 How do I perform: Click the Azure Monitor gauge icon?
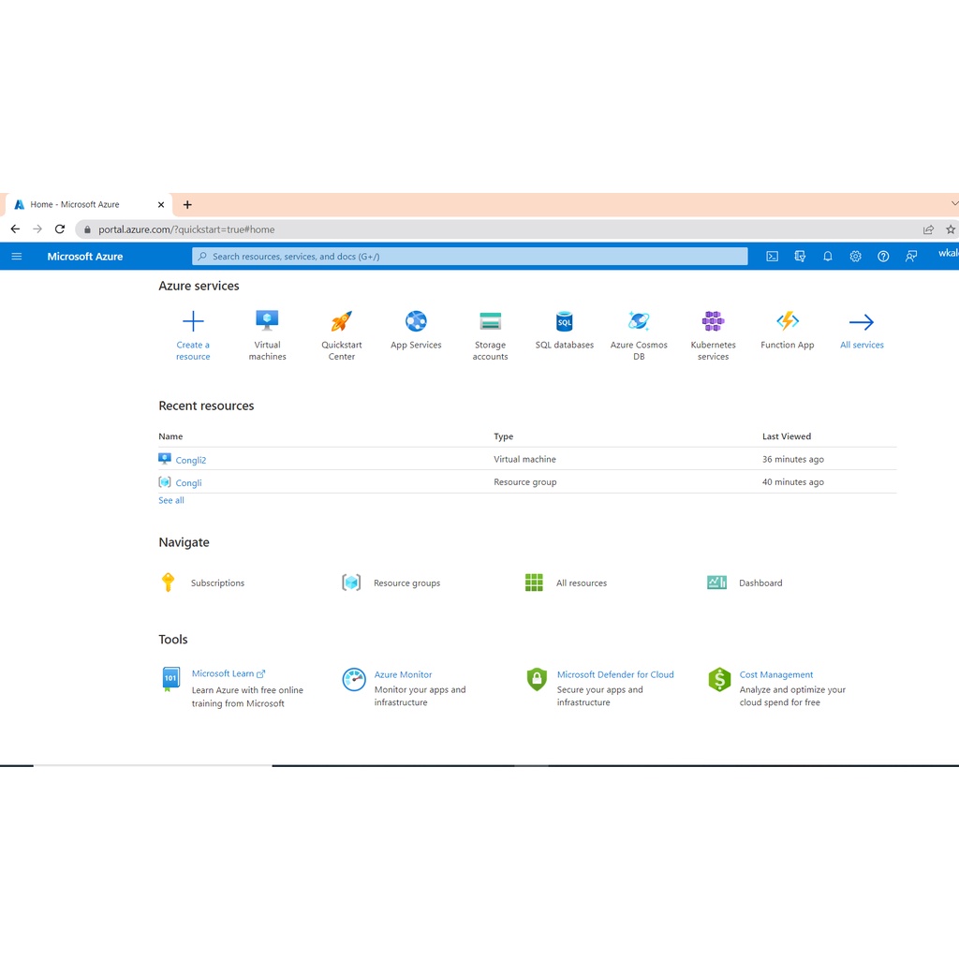coord(353,680)
